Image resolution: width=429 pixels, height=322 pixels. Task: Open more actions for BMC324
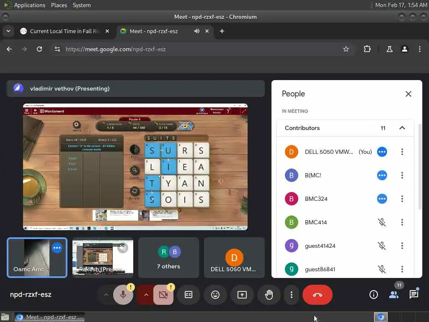point(402,199)
